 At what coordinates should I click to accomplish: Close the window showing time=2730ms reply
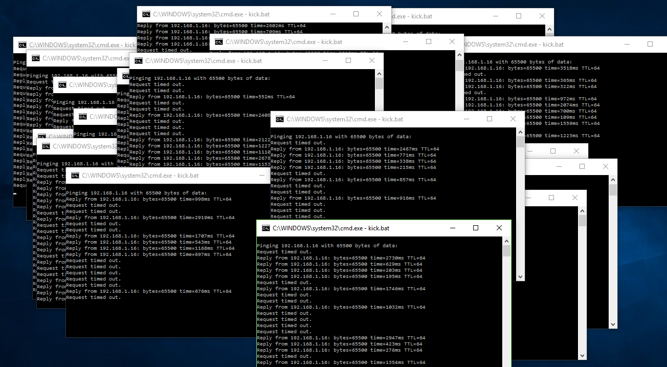(x=499, y=228)
